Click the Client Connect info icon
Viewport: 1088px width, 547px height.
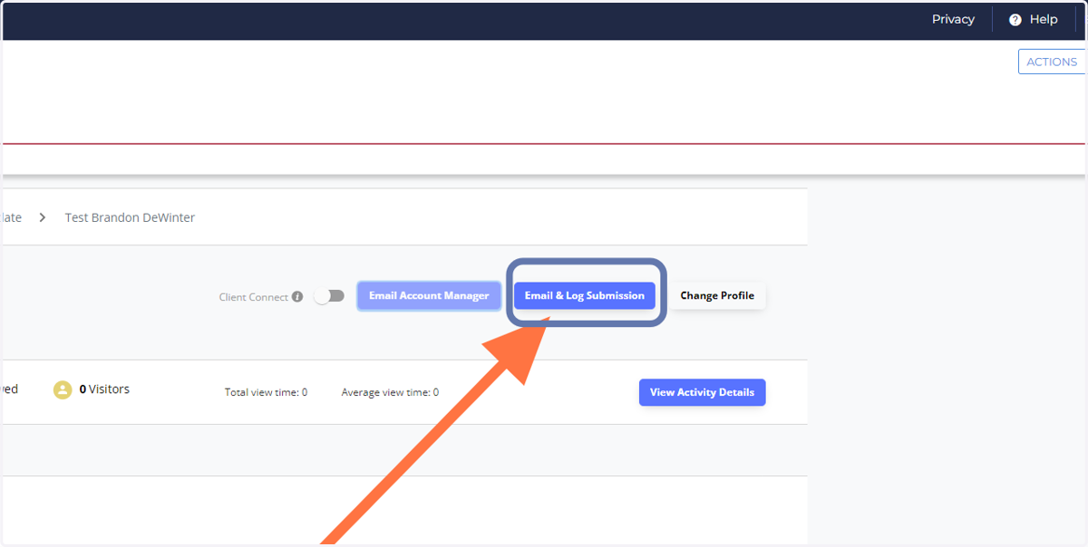[x=297, y=297]
